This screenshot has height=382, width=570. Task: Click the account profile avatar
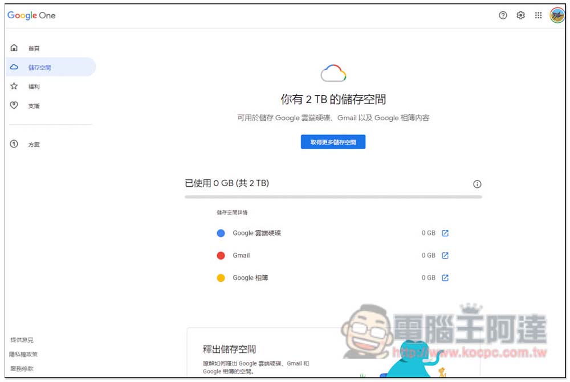tap(557, 15)
